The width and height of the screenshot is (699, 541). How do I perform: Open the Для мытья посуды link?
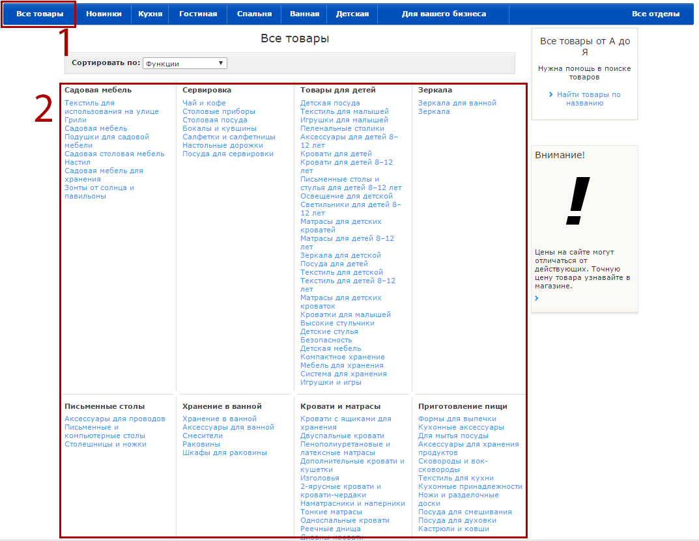pos(453,436)
